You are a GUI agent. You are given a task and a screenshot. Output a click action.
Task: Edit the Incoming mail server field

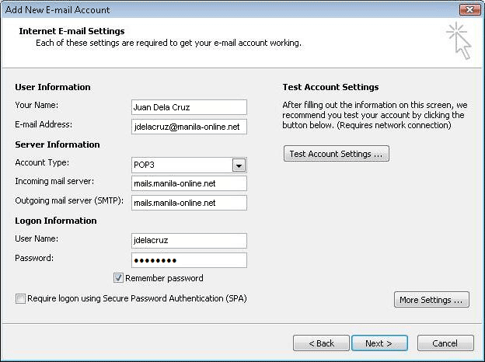[x=189, y=183]
